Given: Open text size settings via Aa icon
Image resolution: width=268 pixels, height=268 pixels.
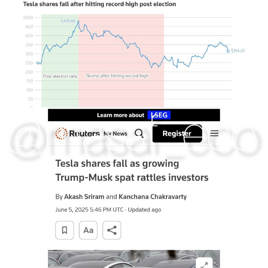Looking at the screenshot, I should pos(88,230).
